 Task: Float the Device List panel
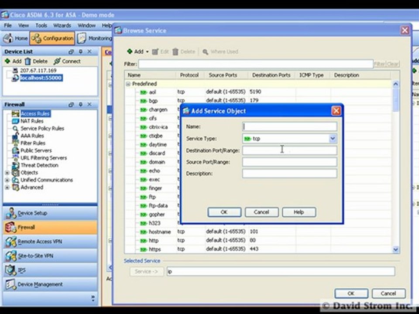coord(71,51)
